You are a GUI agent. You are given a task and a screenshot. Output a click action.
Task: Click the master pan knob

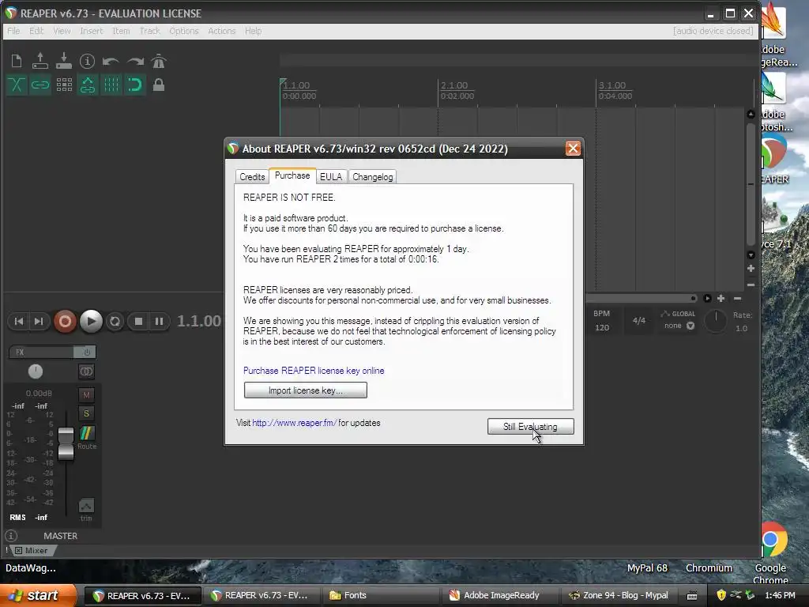click(x=35, y=371)
